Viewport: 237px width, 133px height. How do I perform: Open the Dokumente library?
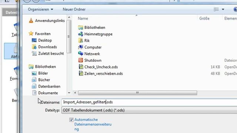[x=48, y=93]
